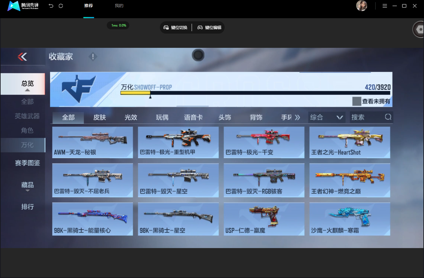Select the 背饰 category tab
Image resolution: width=424 pixels, height=278 pixels.
coord(256,117)
